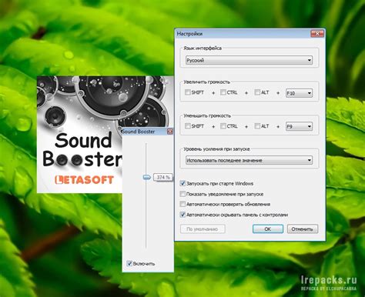Tick Показать уведомление при запуске checkbox

pos(182,194)
